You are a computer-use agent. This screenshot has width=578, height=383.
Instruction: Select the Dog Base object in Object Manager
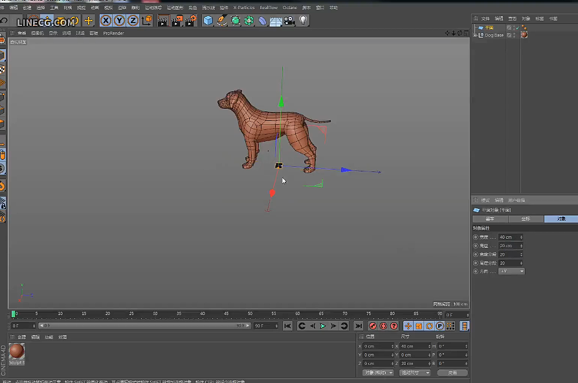tap(494, 35)
